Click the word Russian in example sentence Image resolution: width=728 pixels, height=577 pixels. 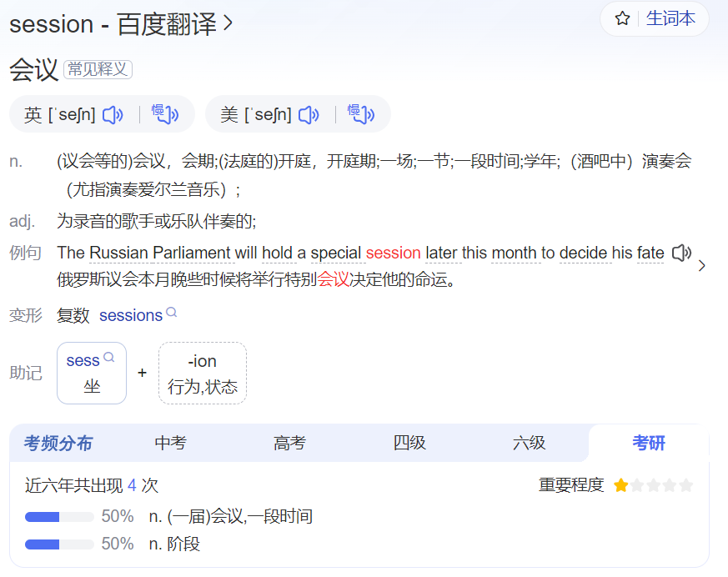point(118,253)
